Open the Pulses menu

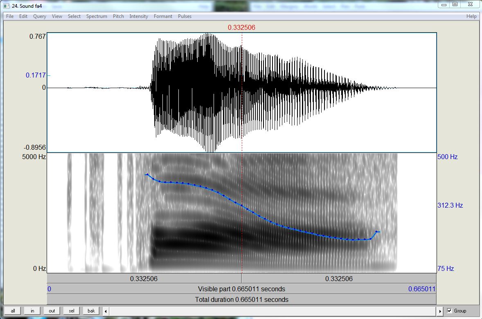click(185, 16)
